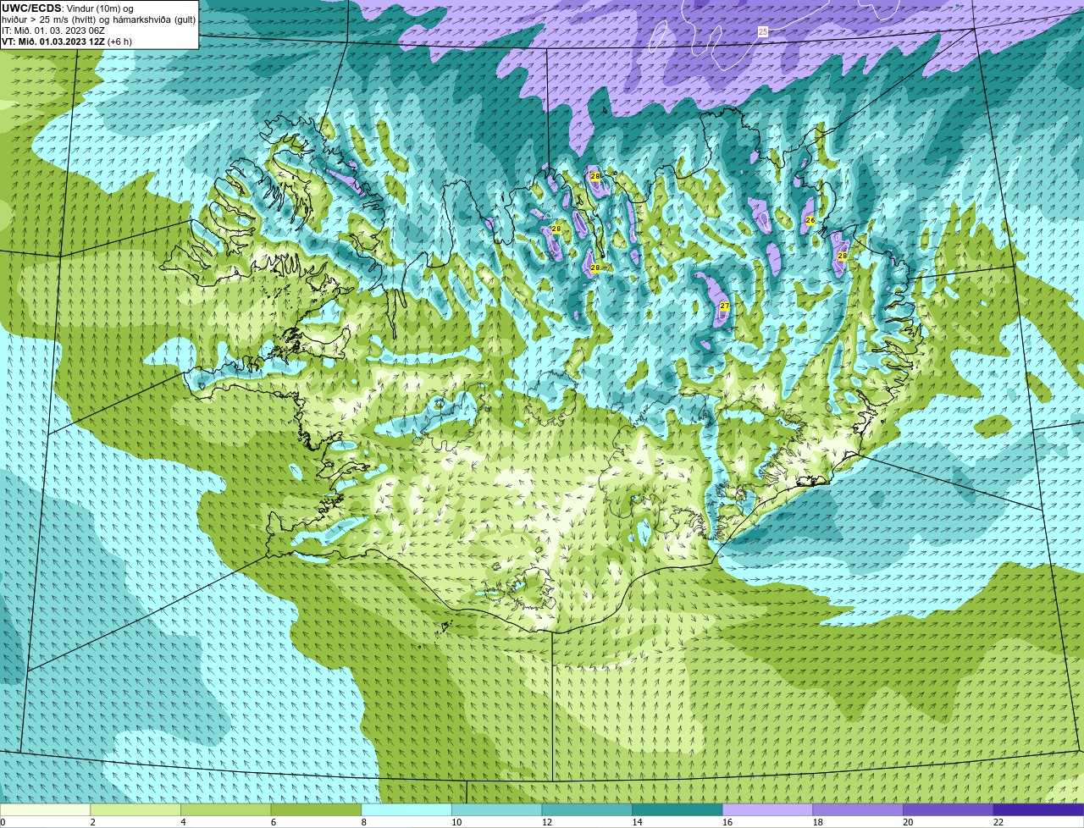Select the medium purple 18–20 m/s swatch

click(x=858, y=809)
